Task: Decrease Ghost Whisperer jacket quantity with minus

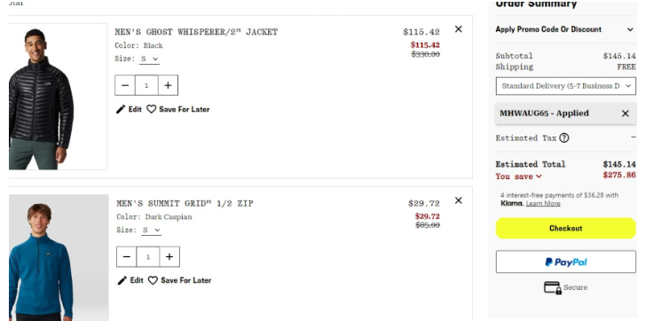Action: click(125, 85)
